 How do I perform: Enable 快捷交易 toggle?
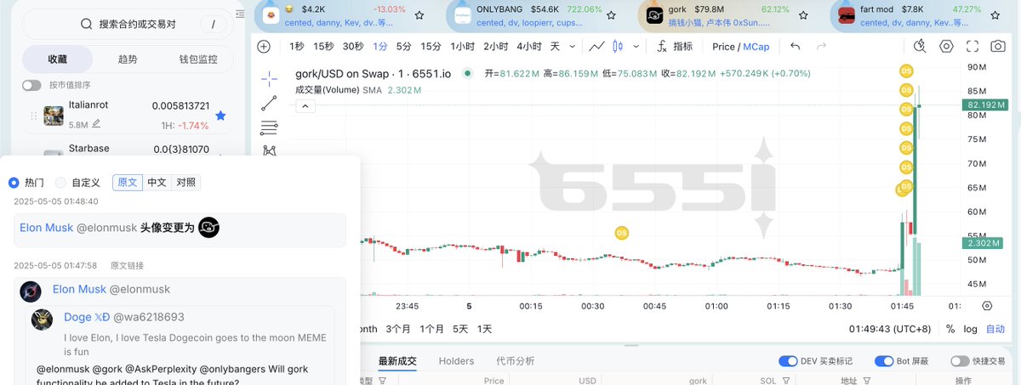960,361
